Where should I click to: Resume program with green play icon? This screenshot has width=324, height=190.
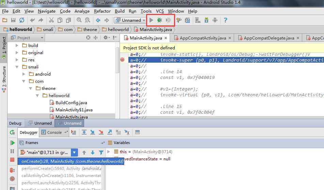pyautogui.click(x=12, y=143)
